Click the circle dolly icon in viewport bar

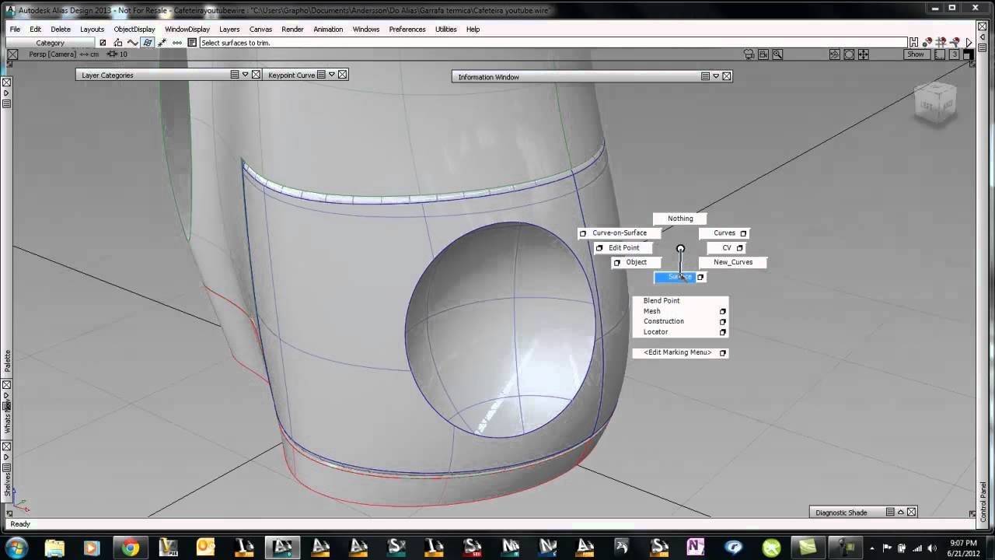(x=849, y=54)
